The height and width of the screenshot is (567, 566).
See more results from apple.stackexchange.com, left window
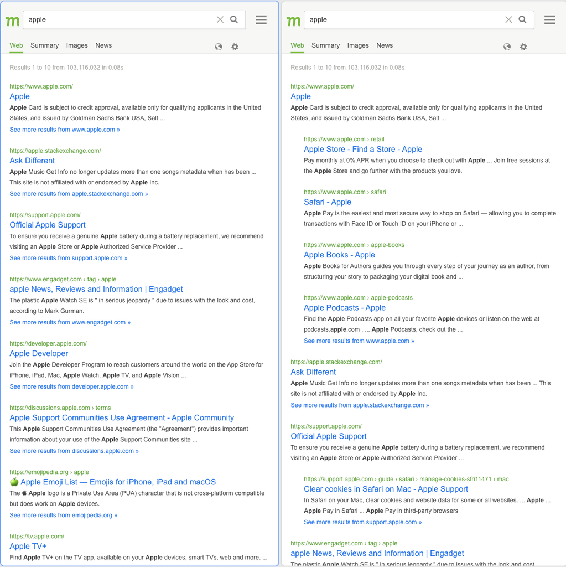pyautogui.click(x=79, y=194)
